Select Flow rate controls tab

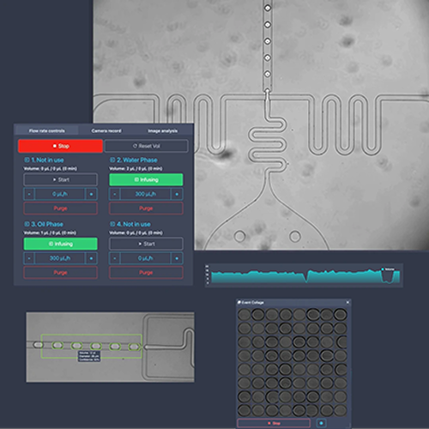(x=47, y=130)
